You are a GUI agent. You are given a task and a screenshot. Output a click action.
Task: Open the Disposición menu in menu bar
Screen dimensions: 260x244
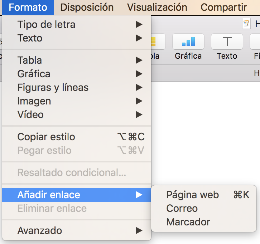tap(87, 7)
